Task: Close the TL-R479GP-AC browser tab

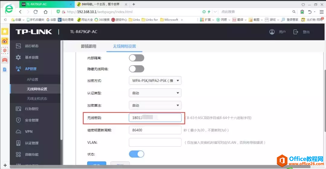Action: [x=71, y=4]
